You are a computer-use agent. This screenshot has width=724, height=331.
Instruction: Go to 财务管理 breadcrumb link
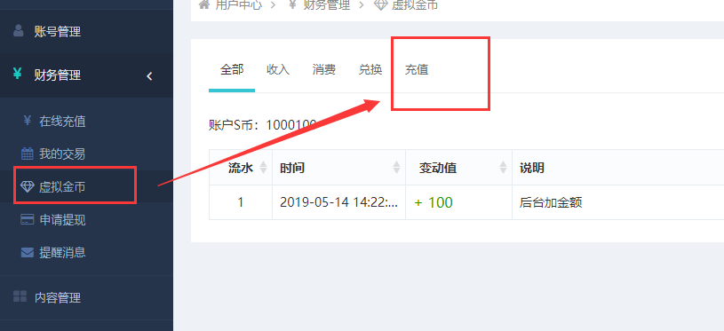(x=327, y=5)
